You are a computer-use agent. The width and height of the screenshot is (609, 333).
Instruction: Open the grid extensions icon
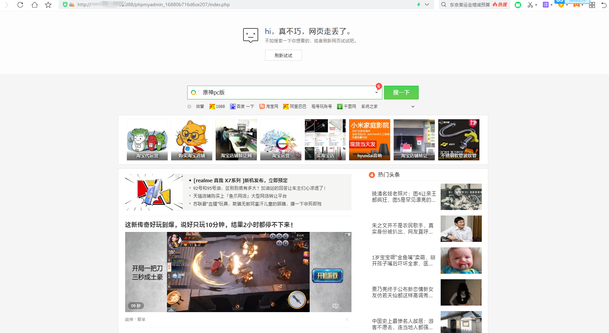(x=592, y=5)
